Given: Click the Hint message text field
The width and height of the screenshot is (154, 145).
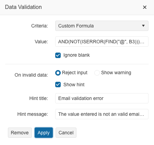Looking at the screenshot, I should click(x=102, y=114).
